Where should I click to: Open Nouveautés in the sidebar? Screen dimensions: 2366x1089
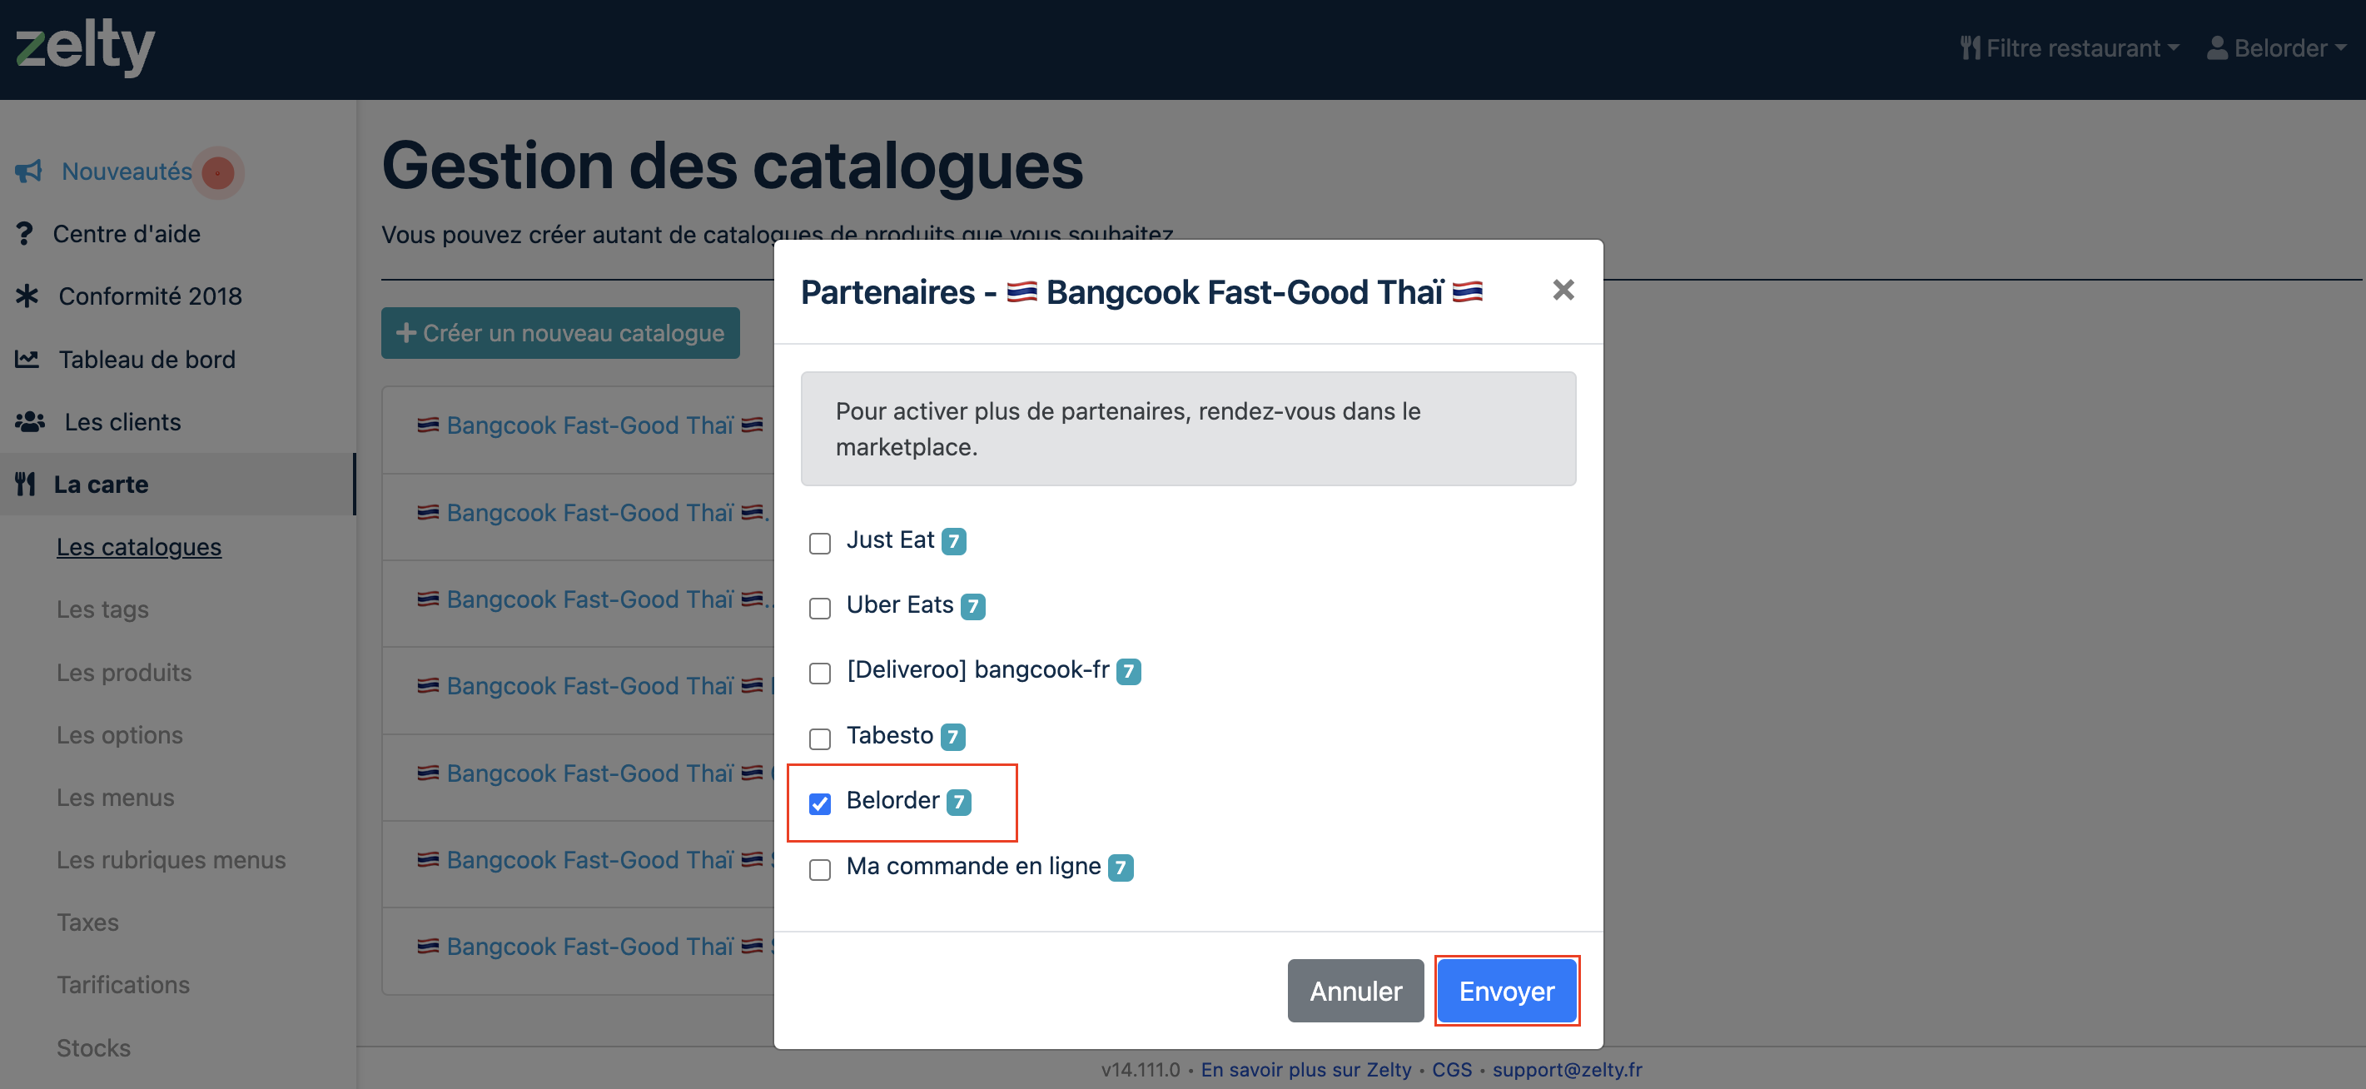(127, 171)
